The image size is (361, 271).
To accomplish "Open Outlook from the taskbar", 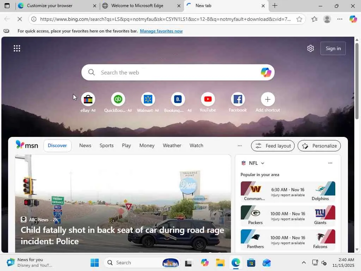I will tap(267, 263).
